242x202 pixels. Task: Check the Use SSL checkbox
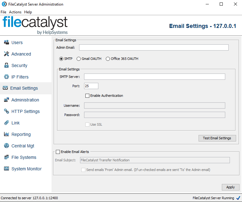(x=87, y=124)
